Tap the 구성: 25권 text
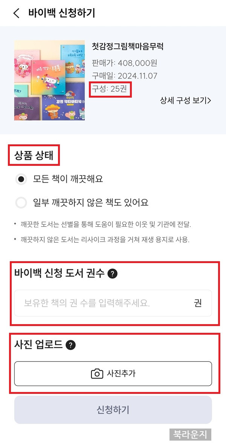The width and height of the screenshot is (226, 444). (109, 89)
